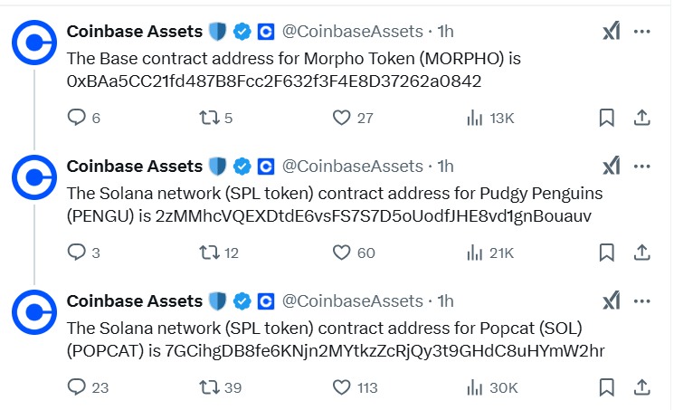Open the Coinbase avatar on the Morpho tweet
This screenshot has height=410, width=674.
[35, 43]
